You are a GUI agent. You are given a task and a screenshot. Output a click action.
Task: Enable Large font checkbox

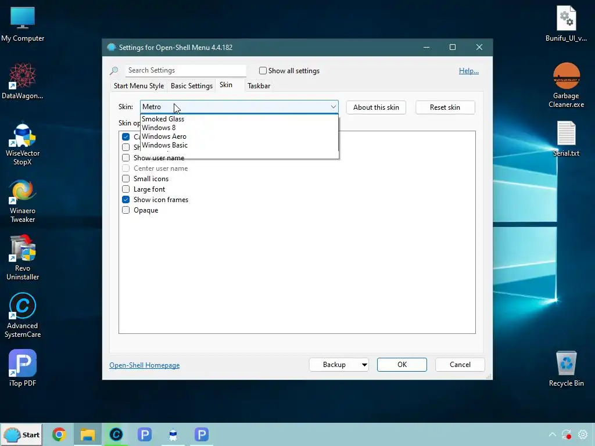(126, 189)
